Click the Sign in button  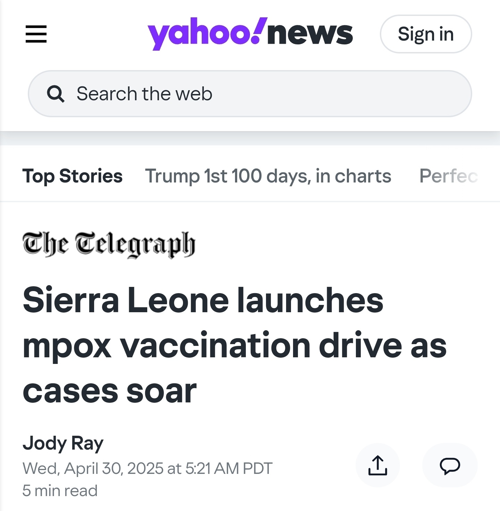426,34
